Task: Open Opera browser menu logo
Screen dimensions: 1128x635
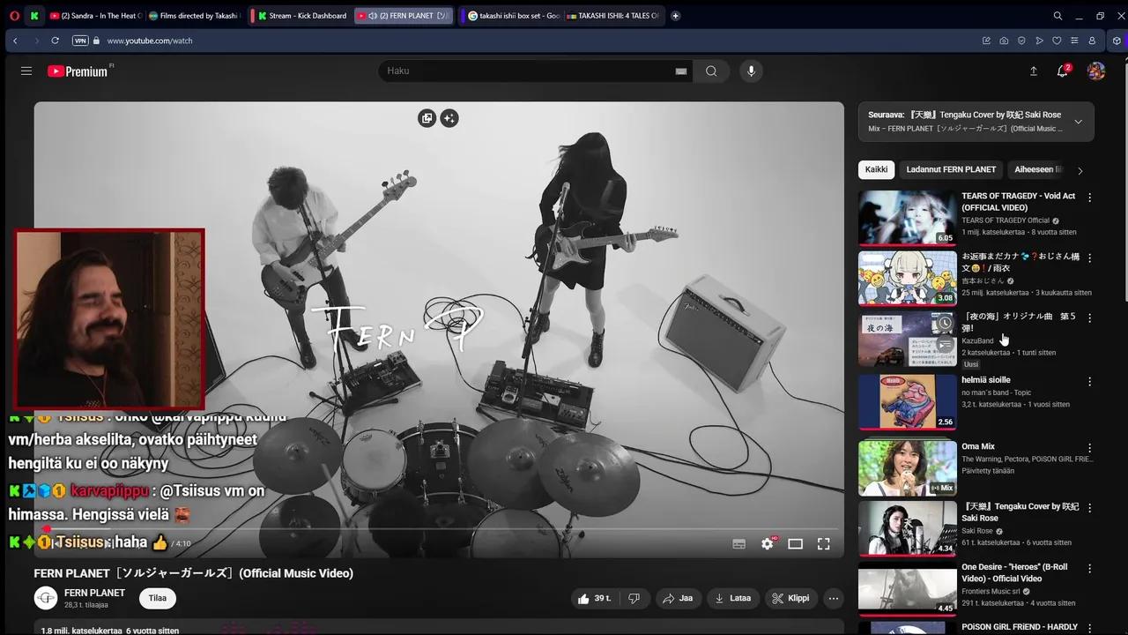Action: coord(14,16)
